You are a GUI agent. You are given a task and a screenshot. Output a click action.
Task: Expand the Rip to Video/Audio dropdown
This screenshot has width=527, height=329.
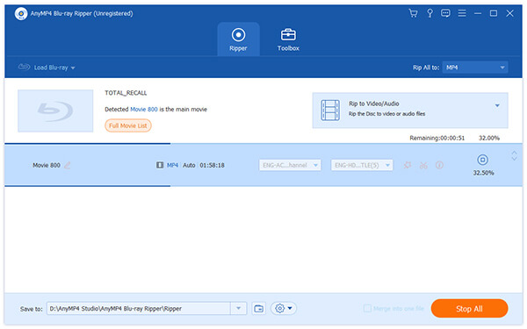click(x=497, y=106)
